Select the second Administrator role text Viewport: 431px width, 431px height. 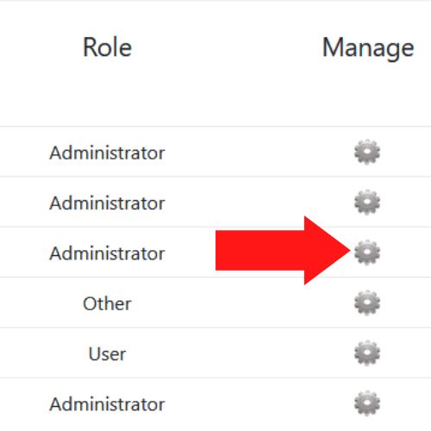coord(107,203)
